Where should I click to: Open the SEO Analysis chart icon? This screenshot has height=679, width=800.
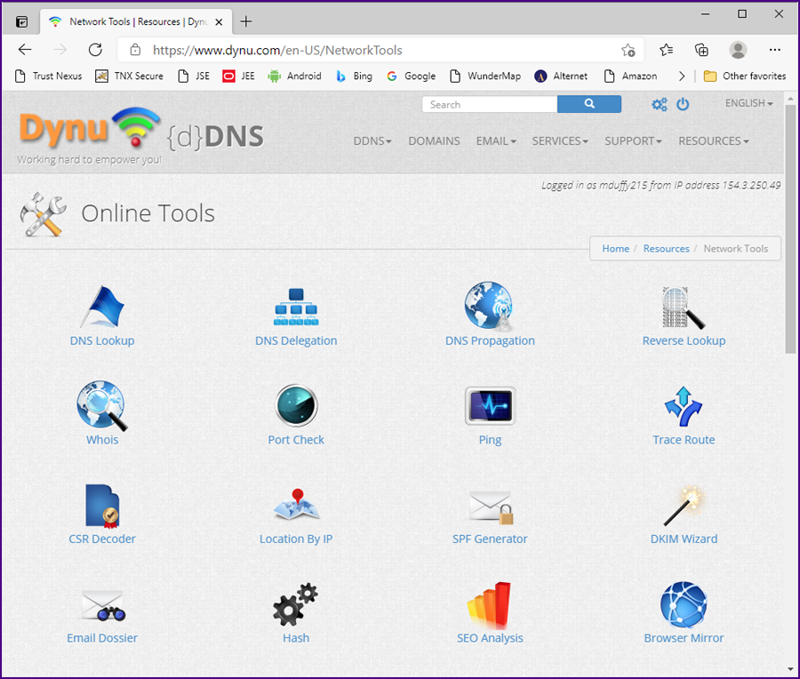[x=490, y=605]
